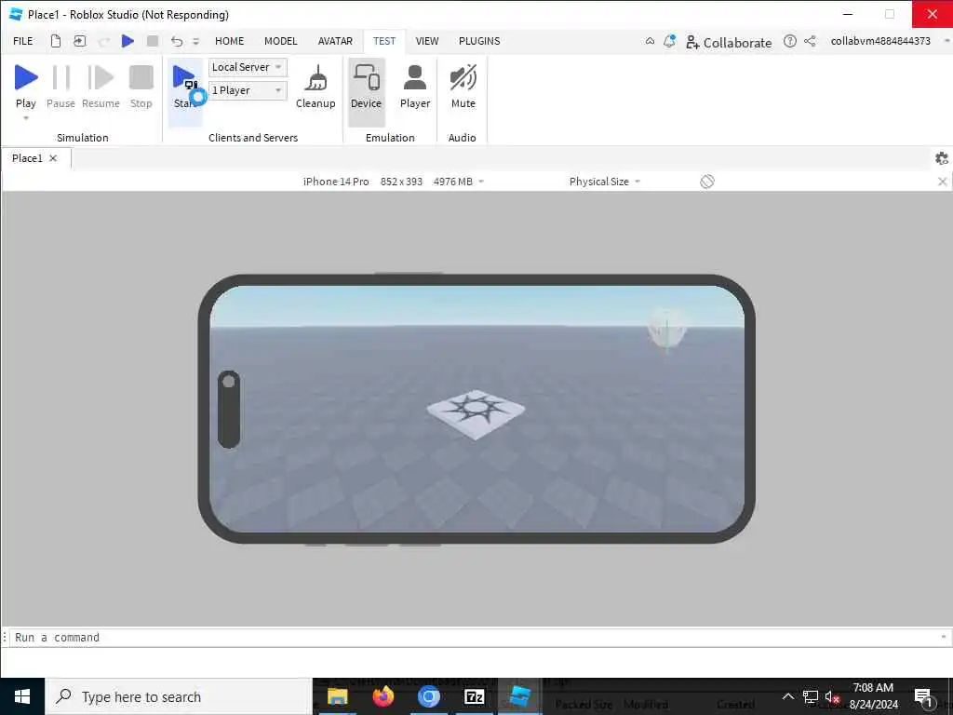Switch to the HOME ribbon tab
This screenshot has width=953, height=715.
[x=229, y=41]
